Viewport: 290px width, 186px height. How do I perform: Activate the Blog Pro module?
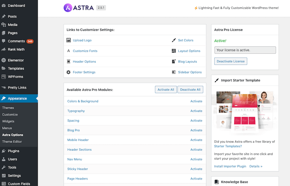196,130
